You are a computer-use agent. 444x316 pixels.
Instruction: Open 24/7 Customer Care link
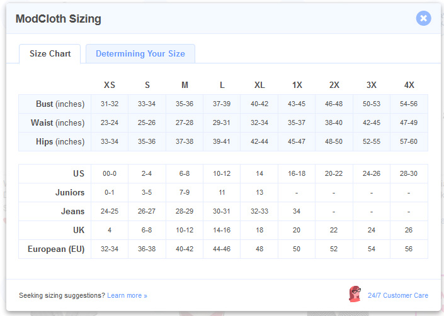(x=398, y=295)
